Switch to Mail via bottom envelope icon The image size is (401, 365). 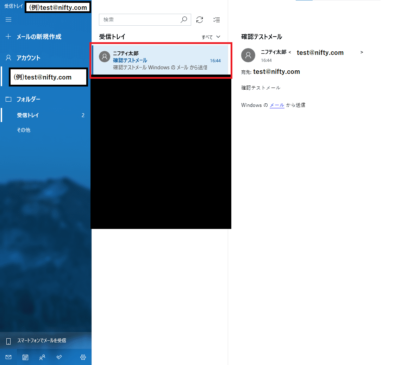point(8,357)
